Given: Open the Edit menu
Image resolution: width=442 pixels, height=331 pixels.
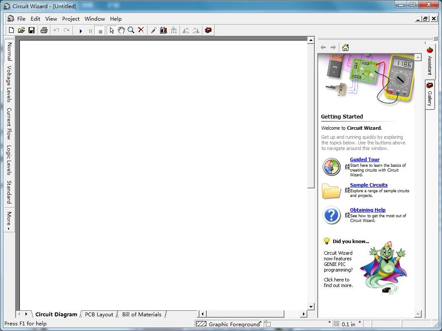Looking at the screenshot, I should [x=35, y=19].
